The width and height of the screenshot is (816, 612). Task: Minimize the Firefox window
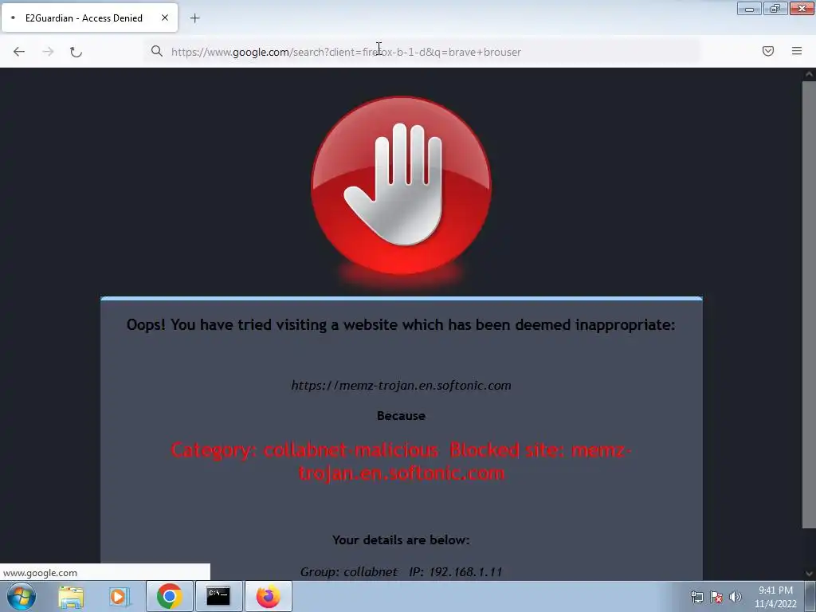[x=749, y=8]
